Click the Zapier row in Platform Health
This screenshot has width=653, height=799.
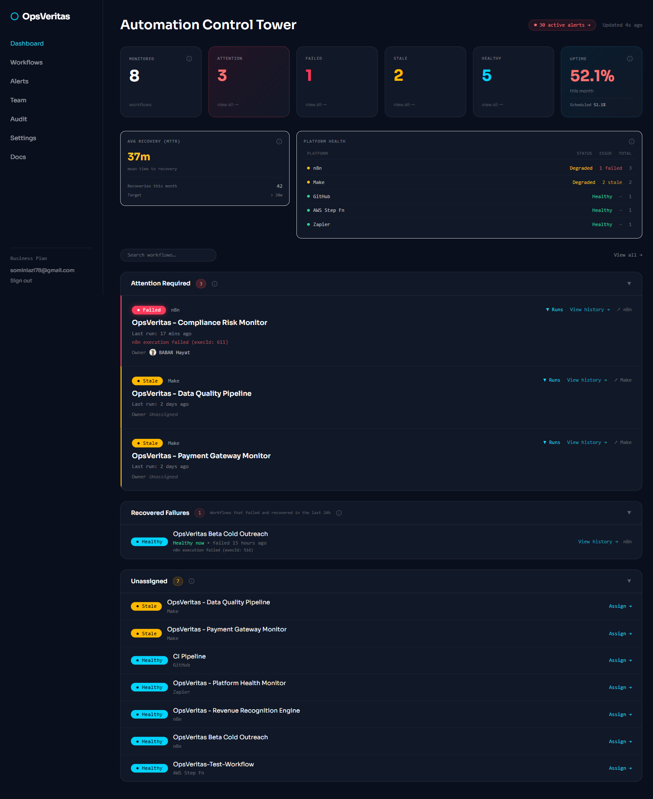pos(469,224)
